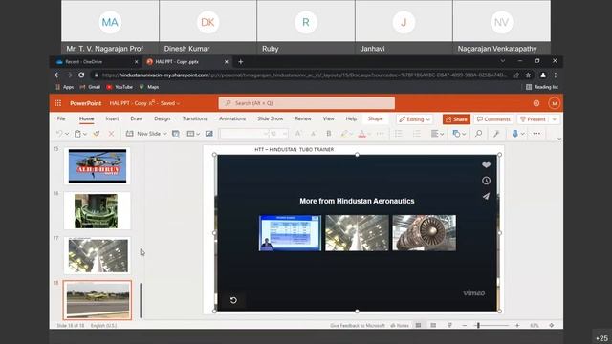The height and width of the screenshot is (344, 612).
Task: Click the zoom out minus button
Action: point(465,325)
